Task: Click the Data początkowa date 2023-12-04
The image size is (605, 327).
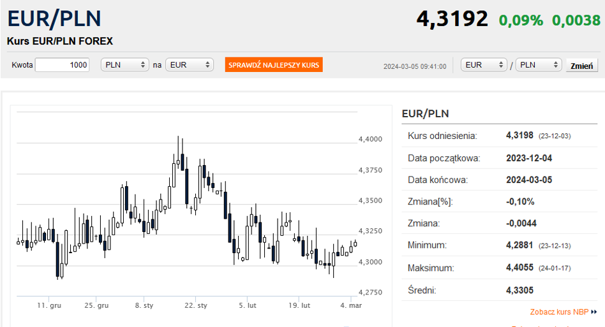Action: pos(529,158)
